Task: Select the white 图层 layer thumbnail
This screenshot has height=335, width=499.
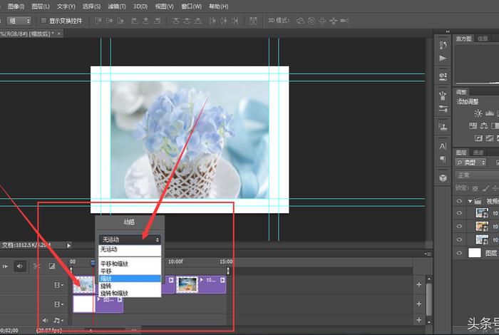Action: (x=475, y=253)
